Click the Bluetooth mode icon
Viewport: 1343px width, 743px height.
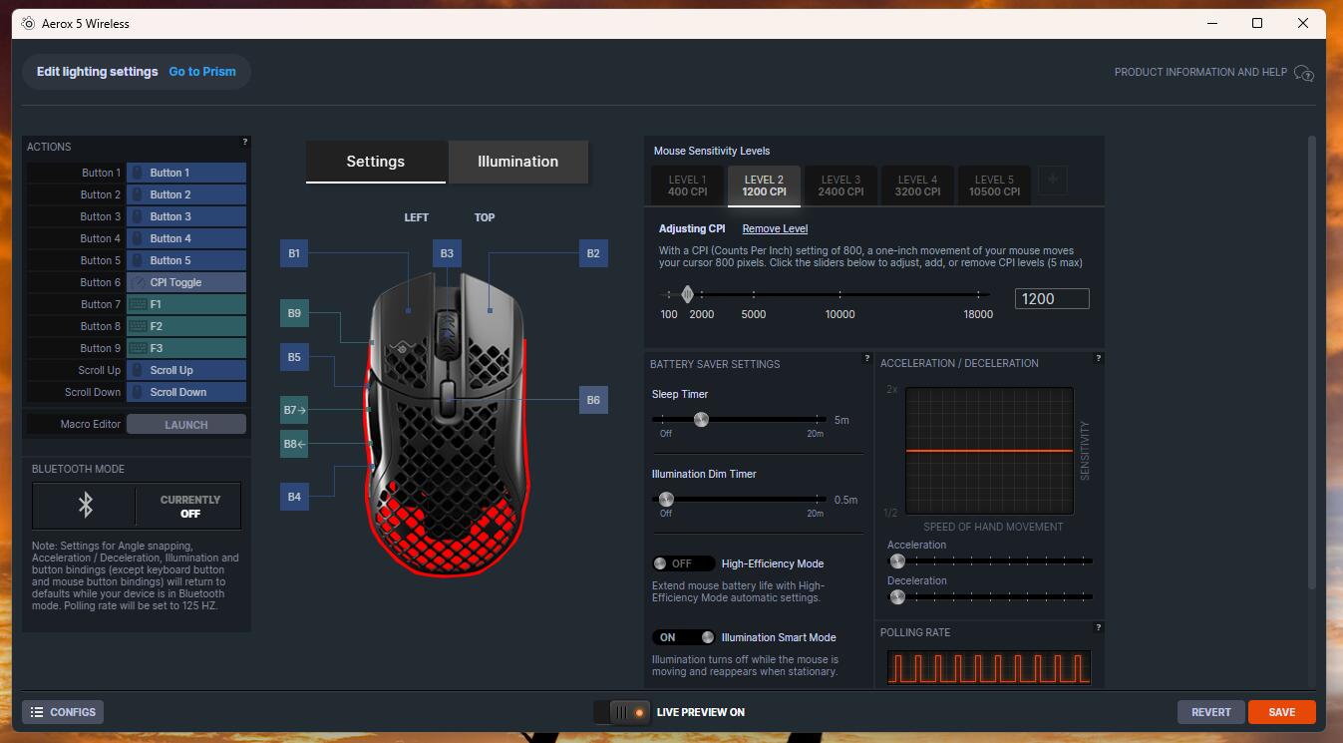coord(86,506)
